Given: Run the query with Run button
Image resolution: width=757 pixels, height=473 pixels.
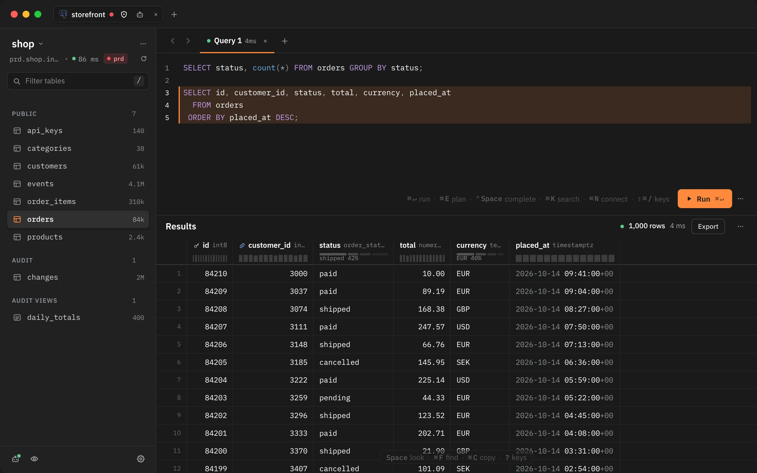Looking at the screenshot, I should tap(705, 199).
